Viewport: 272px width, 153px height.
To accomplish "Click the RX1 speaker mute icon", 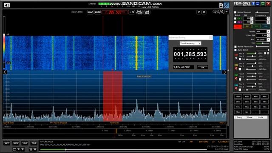I will tap(236, 58).
